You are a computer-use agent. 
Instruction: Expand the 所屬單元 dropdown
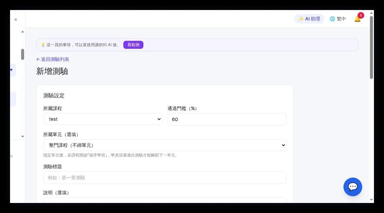tap(165, 145)
